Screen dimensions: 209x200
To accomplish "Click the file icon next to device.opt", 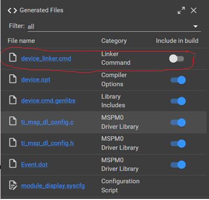I will [13, 79].
